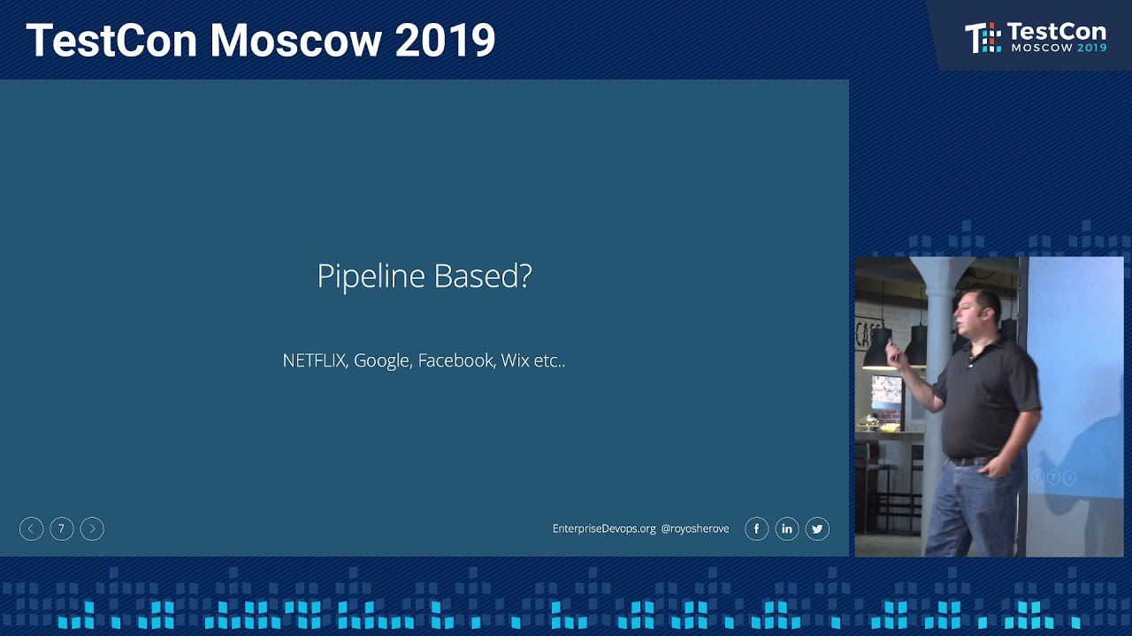Open EnterpriseDevops.org link
Screen dimensions: 1132x636
pyautogui.click(x=604, y=529)
